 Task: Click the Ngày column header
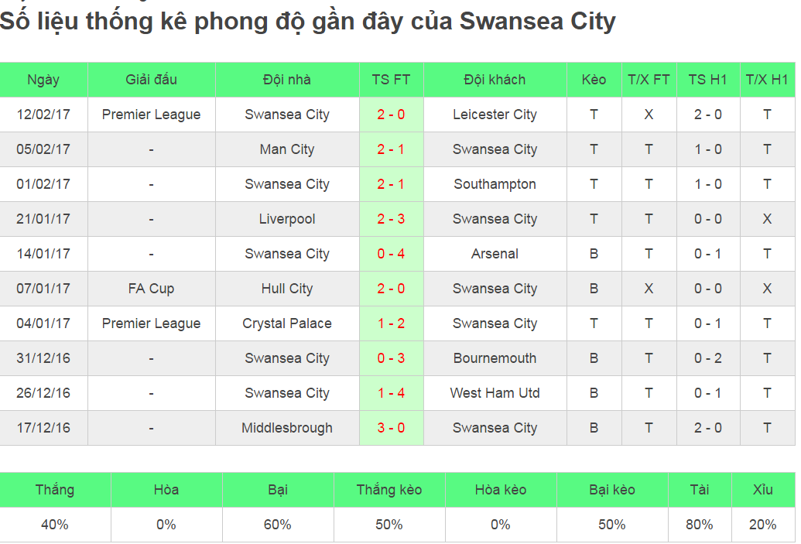[x=43, y=80]
